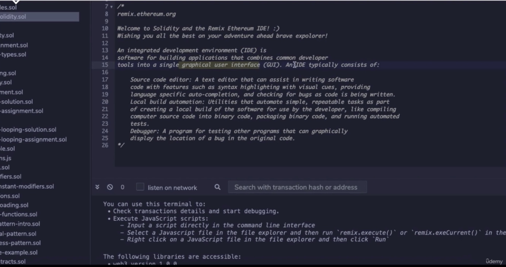
Task: Click the pending transactions counter showing 0
Action: pyautogui.click(x=122, y=187)
